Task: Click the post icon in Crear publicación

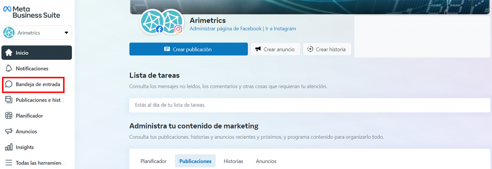Action: click(x=167, y=49)
